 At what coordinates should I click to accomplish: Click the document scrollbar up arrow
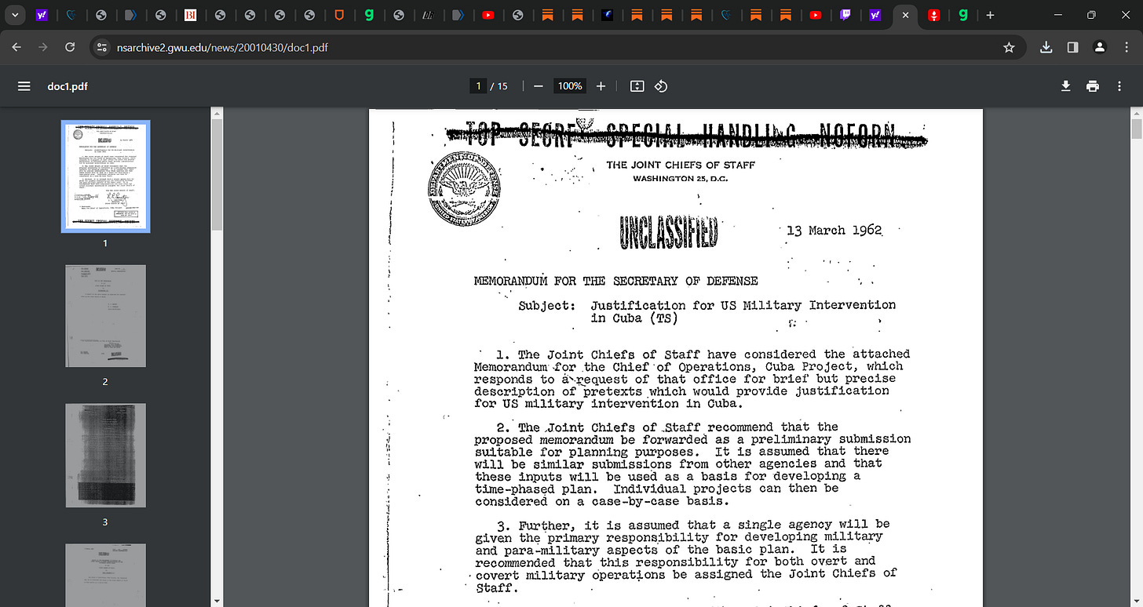click(1136, 114)
